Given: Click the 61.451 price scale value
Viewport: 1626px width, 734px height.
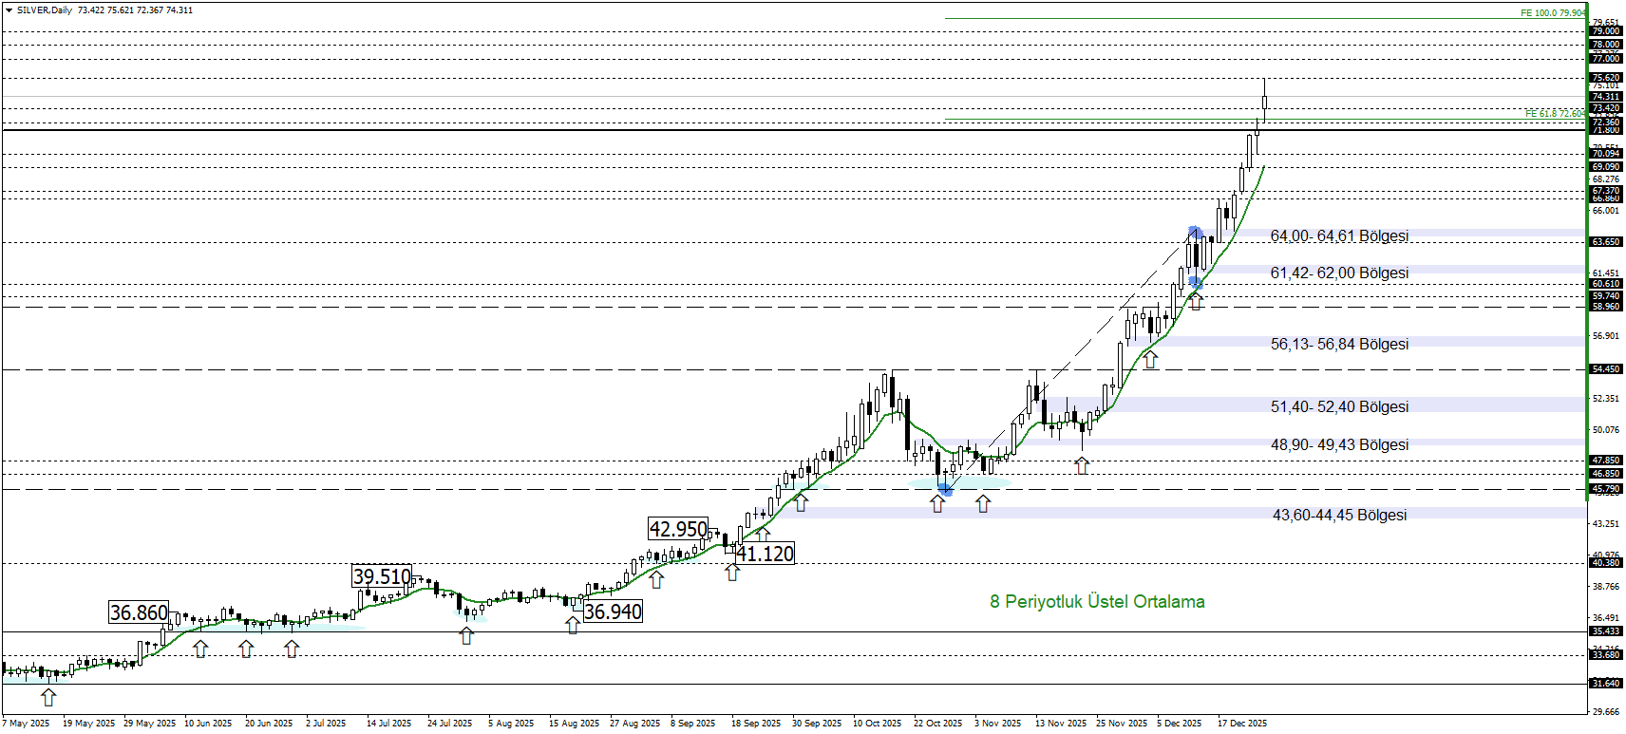Looking at the screenshot, I should tap(1606, 273).
